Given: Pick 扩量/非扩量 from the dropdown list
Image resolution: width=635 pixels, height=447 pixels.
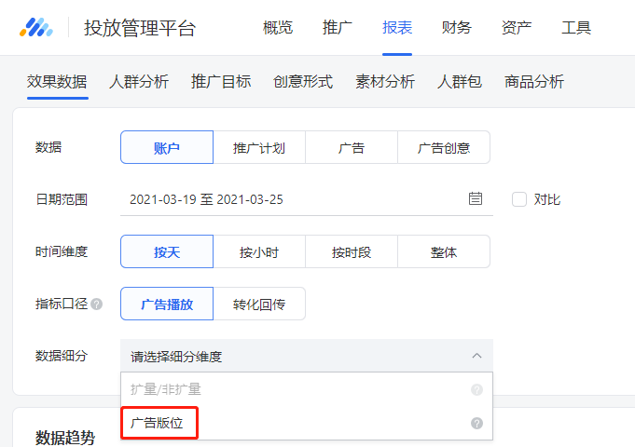Looking at the screenshot, I should click(307, 389).
